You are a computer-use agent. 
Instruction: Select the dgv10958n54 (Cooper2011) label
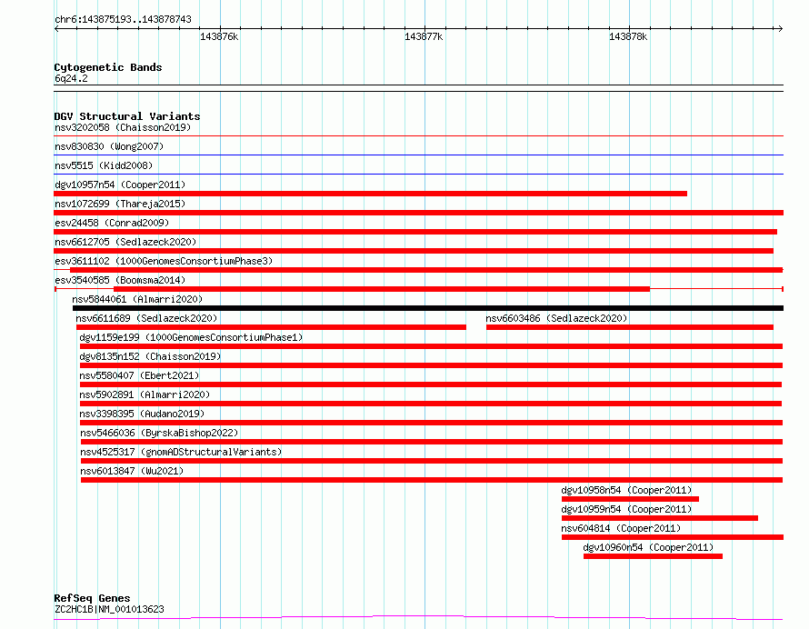pyautogui.click(x=627, y=490)
